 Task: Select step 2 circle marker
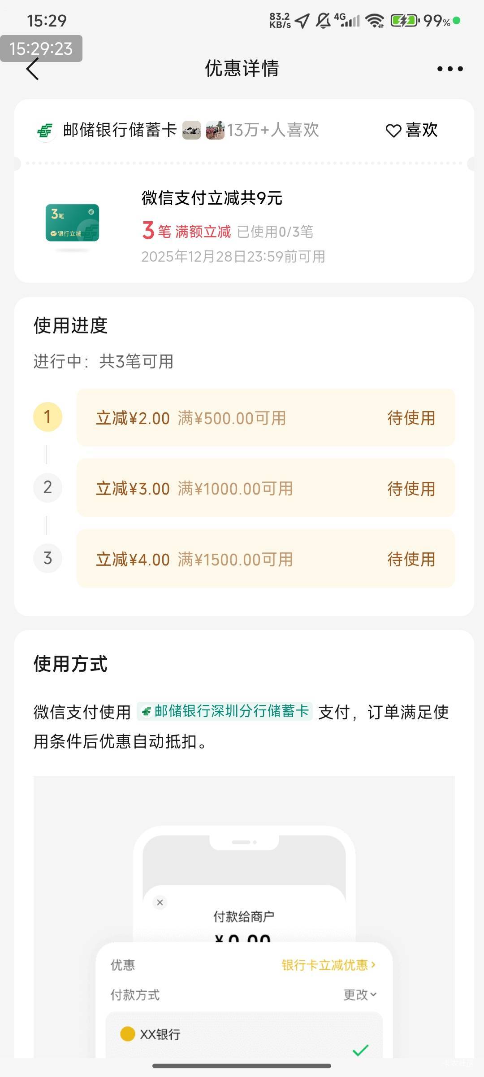click(x=48, y=487)
